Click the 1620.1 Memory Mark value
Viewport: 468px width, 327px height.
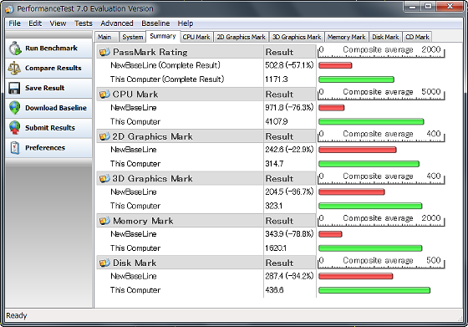click(276, 248)
